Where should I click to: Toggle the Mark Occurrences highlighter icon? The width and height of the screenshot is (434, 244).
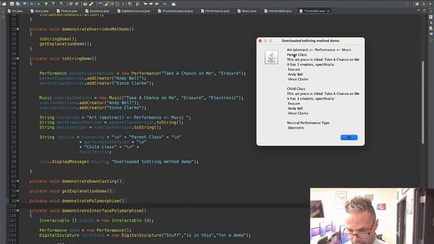pyautogui.click(x=106, y=4)
